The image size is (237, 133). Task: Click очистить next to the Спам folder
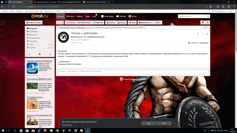(50, 45)
